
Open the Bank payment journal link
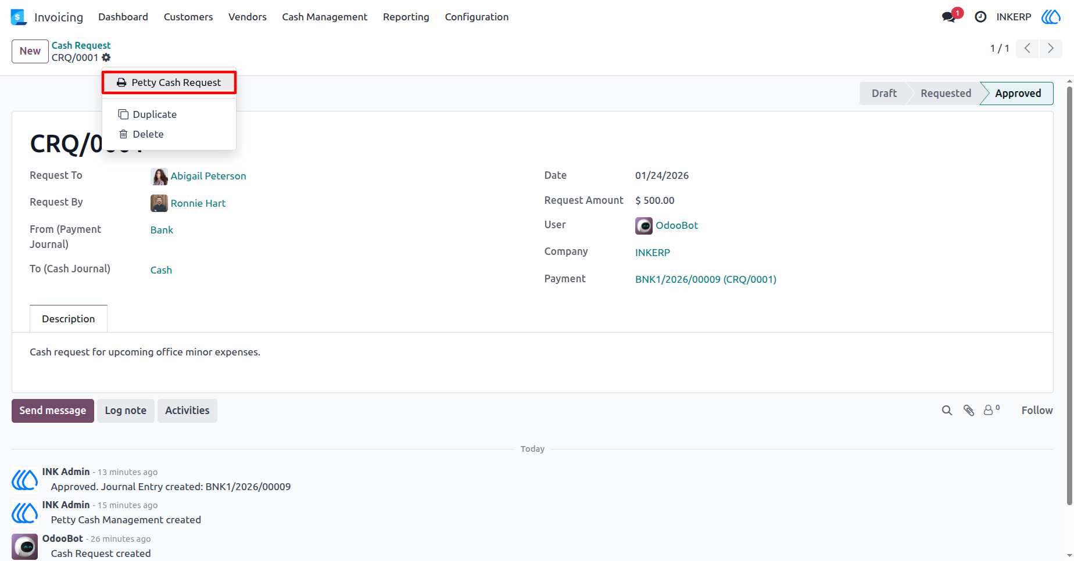pyautogui.click(x=162, y=230)
